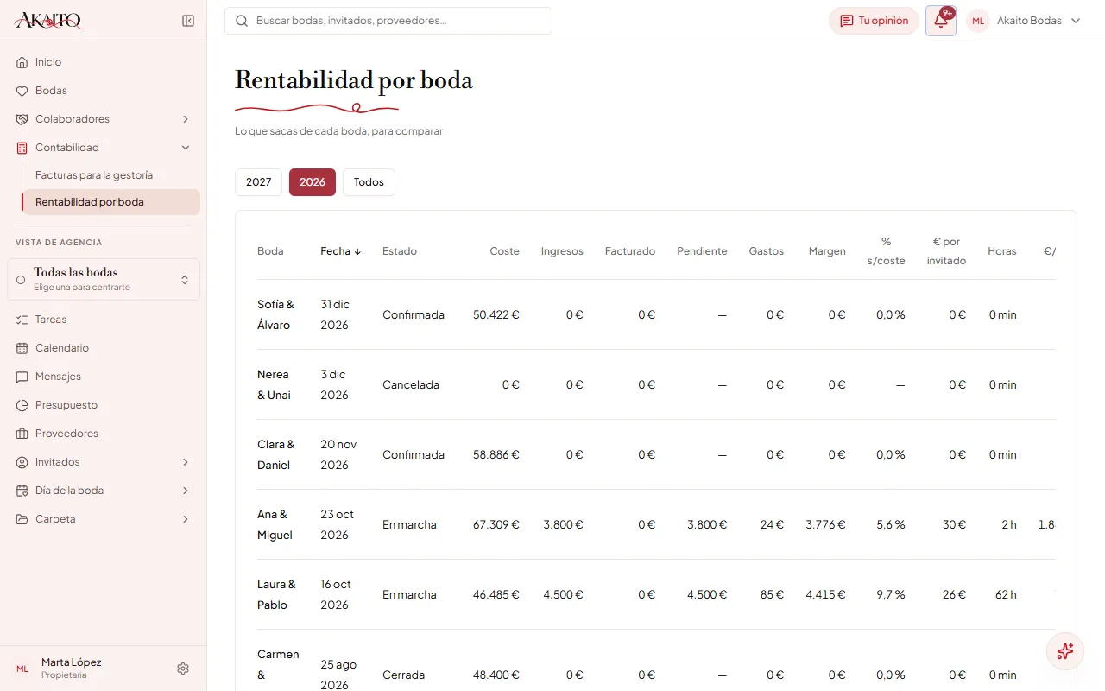Click the Proveedores briefcase icon
The height and width of the screenshot is (691, 1105).
click(x=22, y=434)
